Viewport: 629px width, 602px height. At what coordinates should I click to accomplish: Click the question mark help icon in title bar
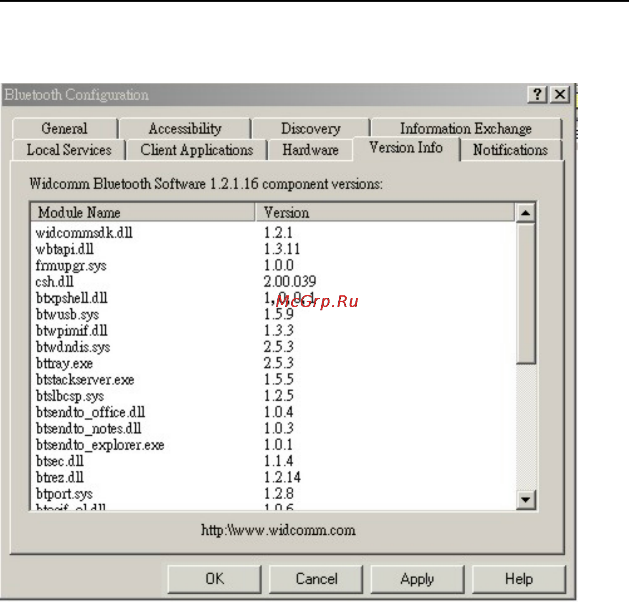tap(538, 94)
